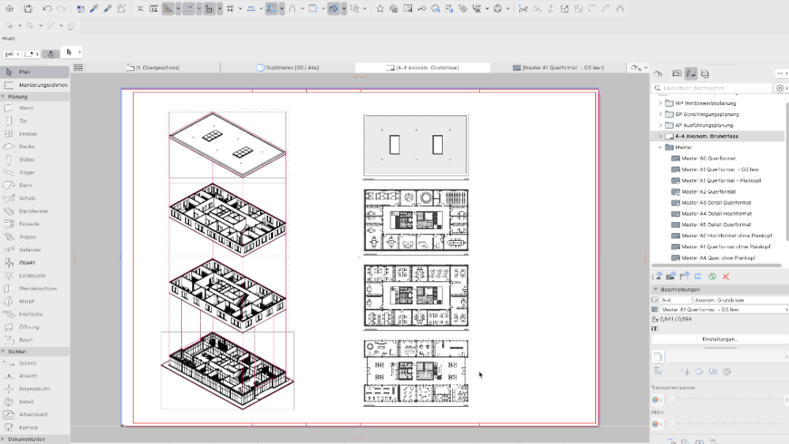789x444 pixels.
Task: Select Master A4 Detail Hochformat in tree
Action: tap(716, 213)
